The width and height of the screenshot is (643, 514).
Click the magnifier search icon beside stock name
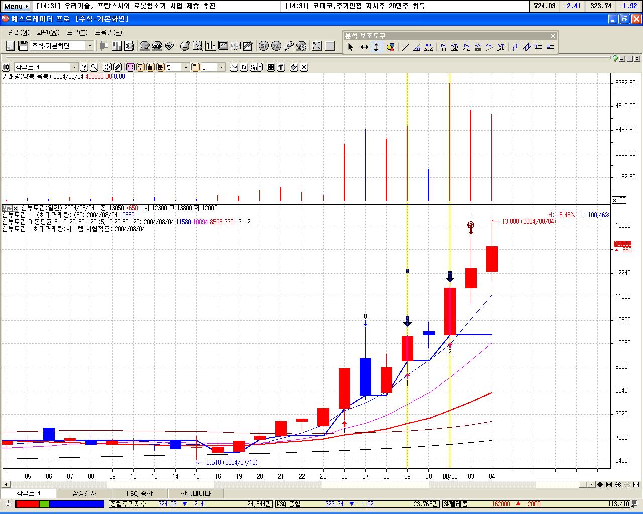(94, 67)
